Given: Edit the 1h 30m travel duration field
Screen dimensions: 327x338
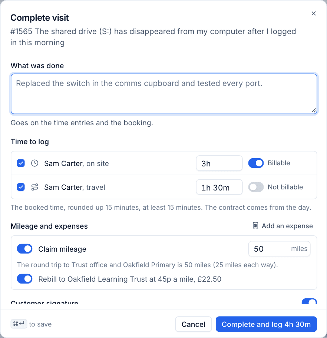Looking at the screenshot, I should click(x=219, y=187).
